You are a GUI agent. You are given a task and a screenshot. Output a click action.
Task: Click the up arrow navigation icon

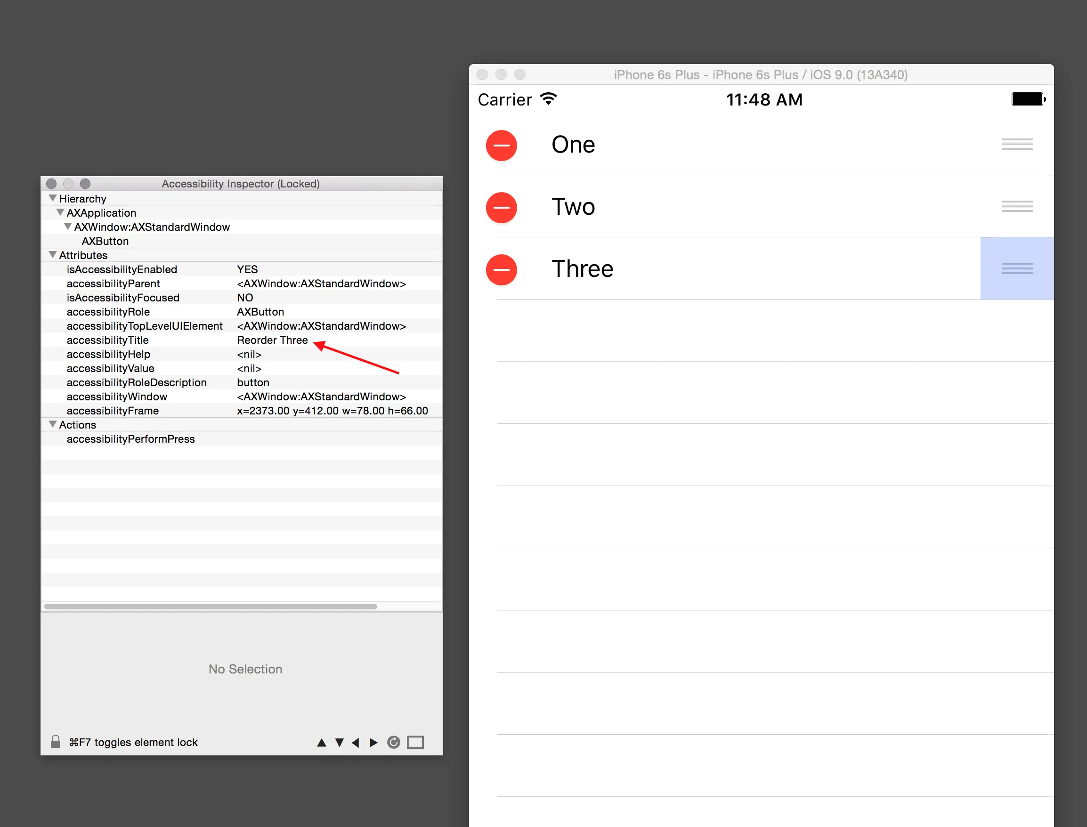tap(322, 742)
